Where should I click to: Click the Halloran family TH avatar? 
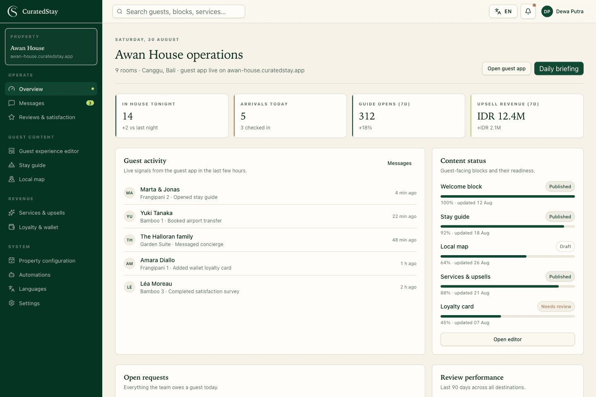tap(130, 240)
